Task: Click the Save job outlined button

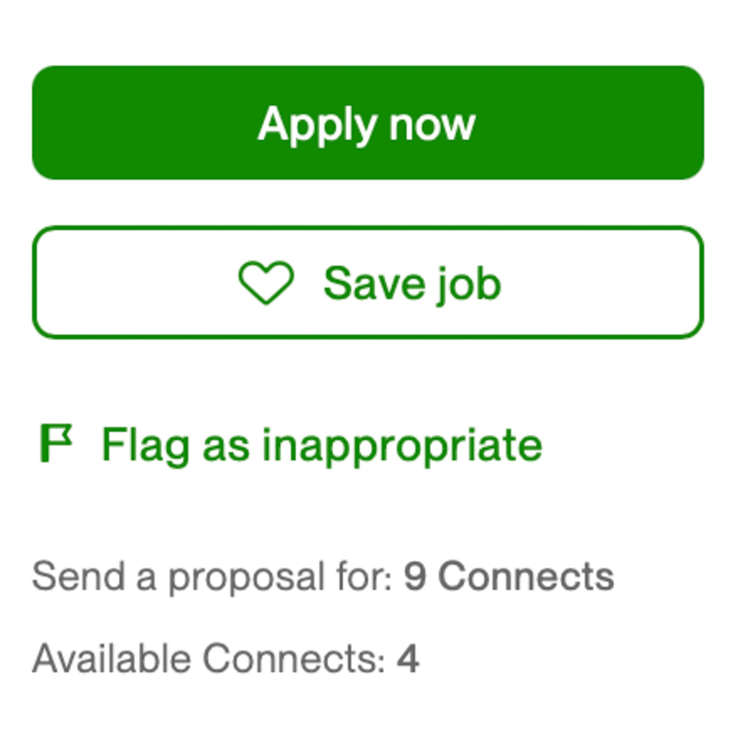Action: 368,283
